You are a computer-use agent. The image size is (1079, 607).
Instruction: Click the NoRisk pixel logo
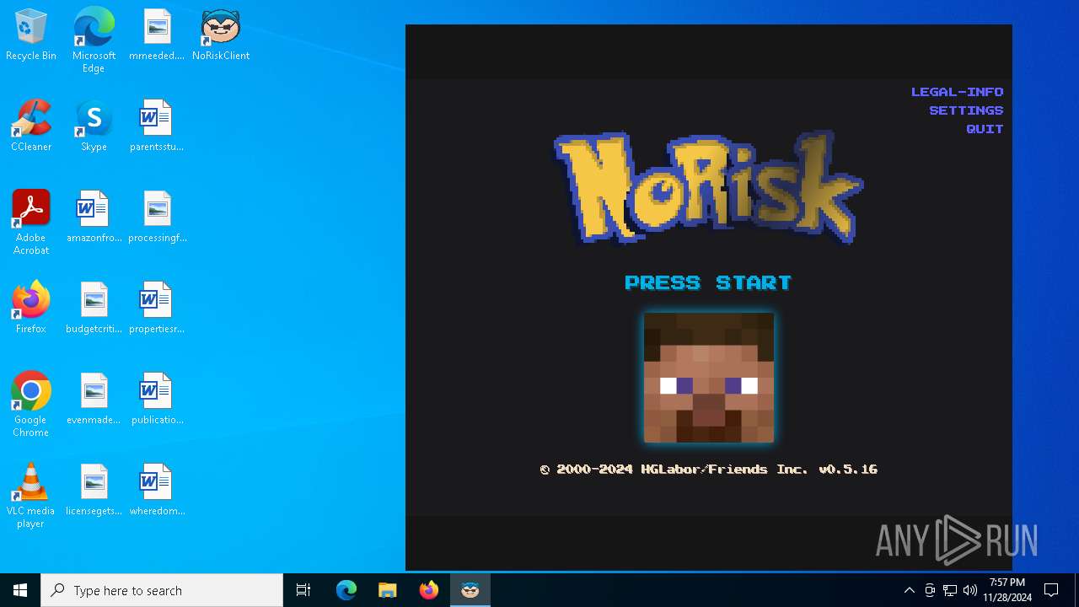(708, 187)
